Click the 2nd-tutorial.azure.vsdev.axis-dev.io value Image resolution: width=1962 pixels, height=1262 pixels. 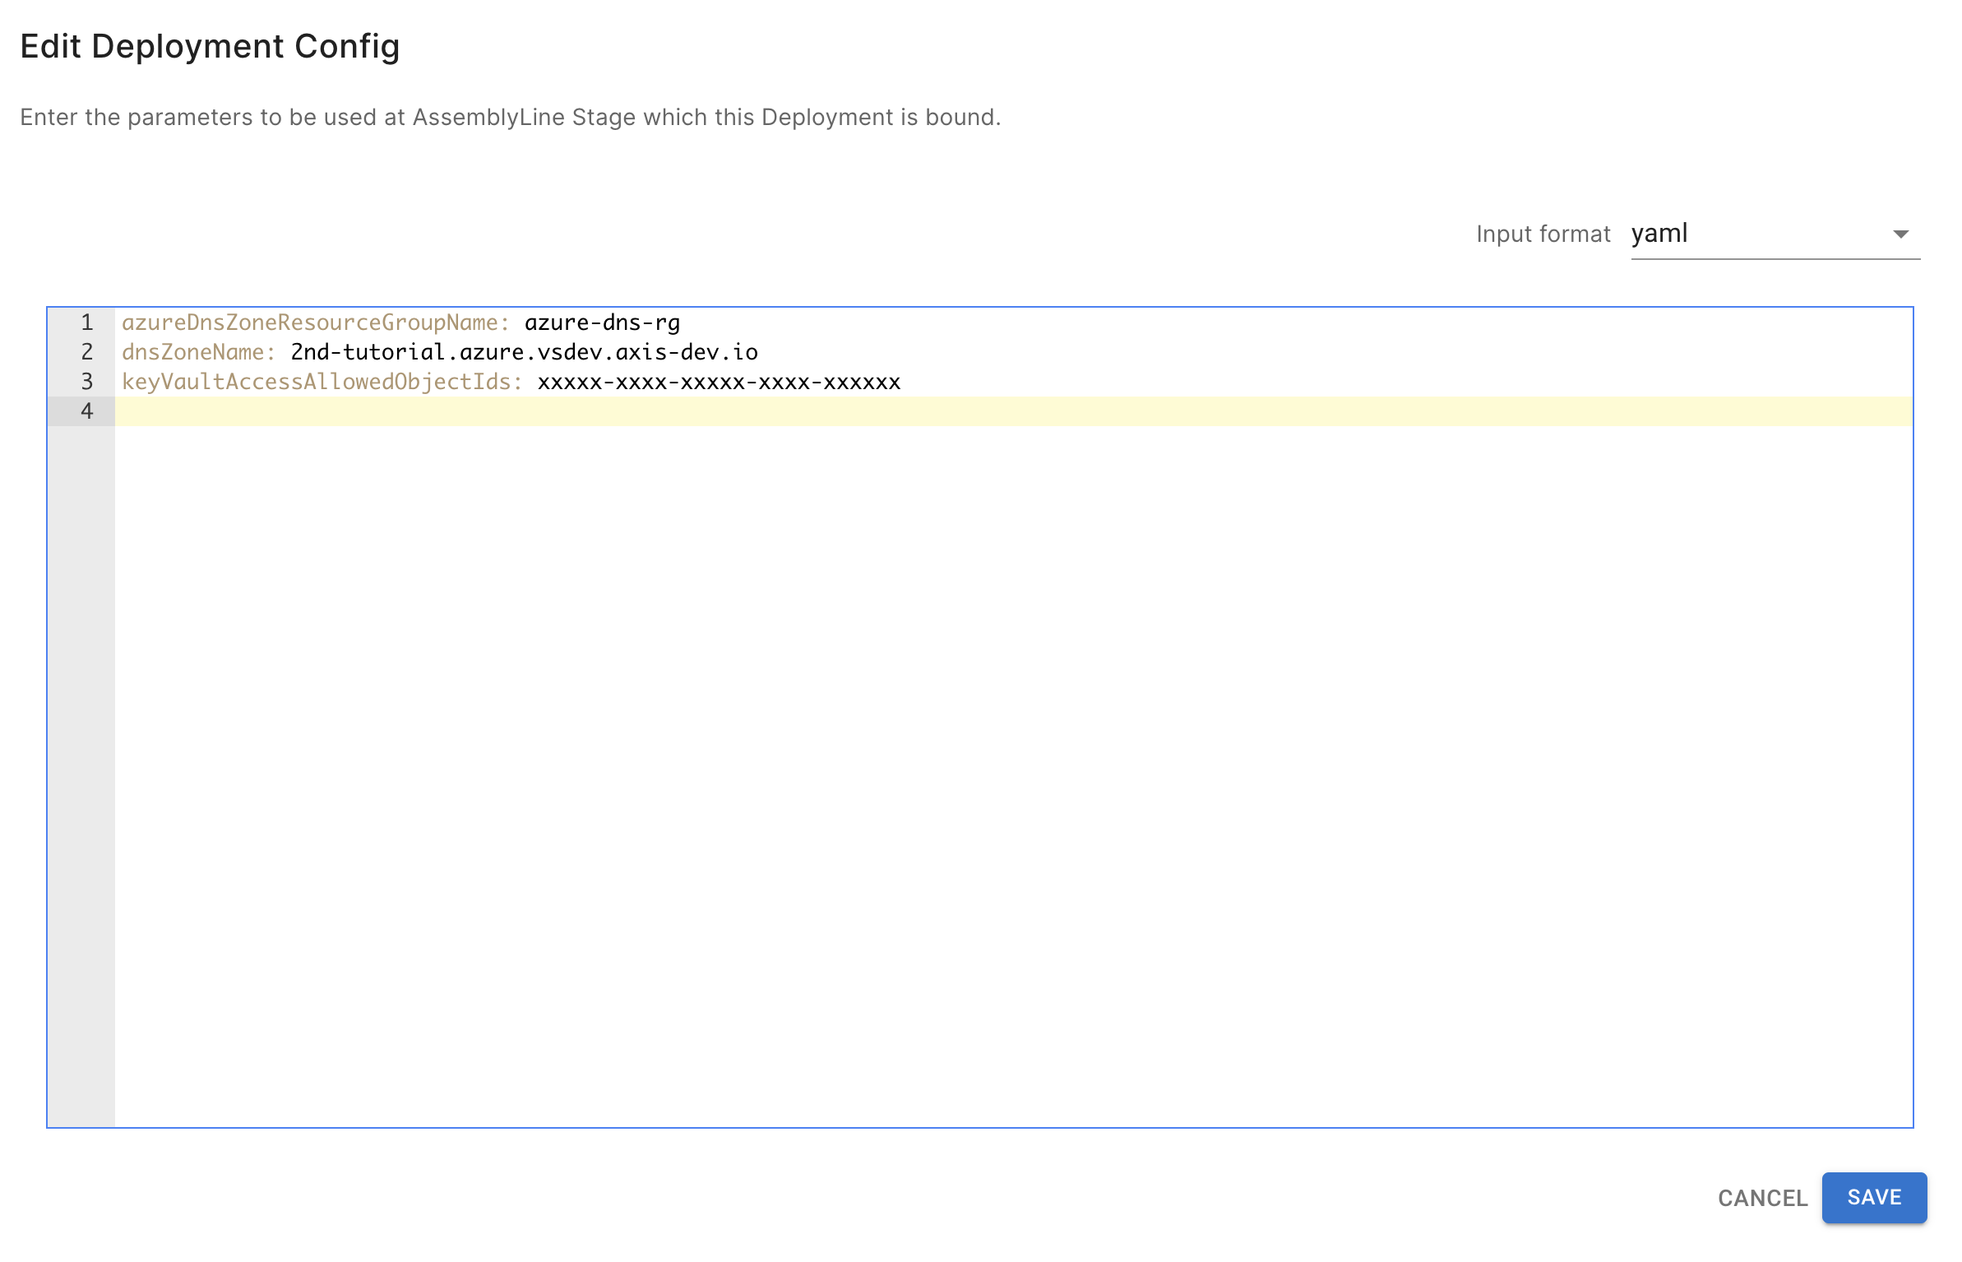(524, 352)
